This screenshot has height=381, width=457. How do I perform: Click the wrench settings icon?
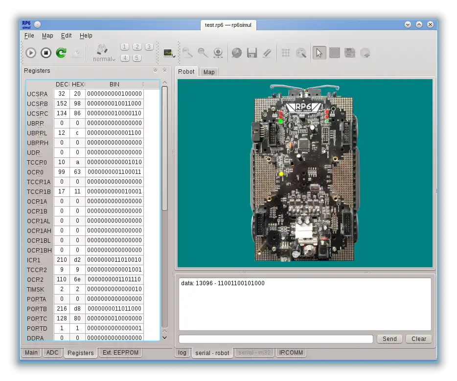[236, 53]
